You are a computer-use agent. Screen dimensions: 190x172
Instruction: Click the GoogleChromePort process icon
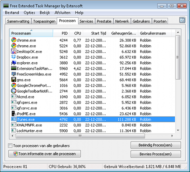14,85
